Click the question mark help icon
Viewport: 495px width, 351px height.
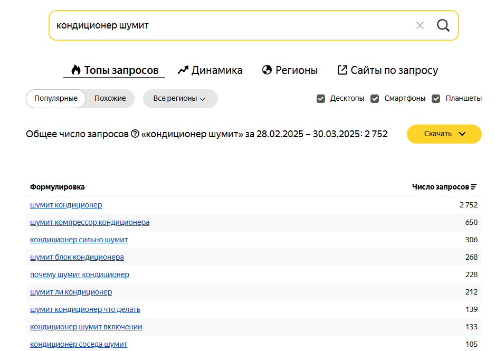[x=135, y=134]
